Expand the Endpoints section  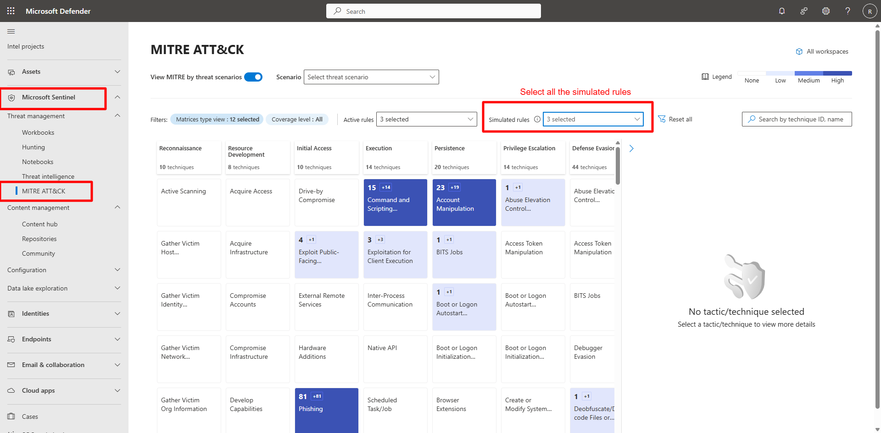pos(117,340)
